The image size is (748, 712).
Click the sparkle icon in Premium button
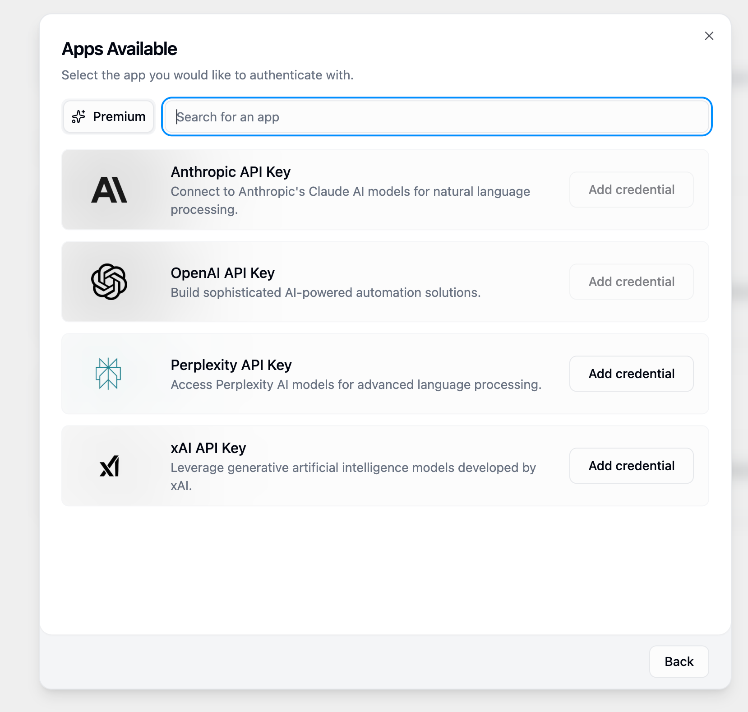coord(78,116)
